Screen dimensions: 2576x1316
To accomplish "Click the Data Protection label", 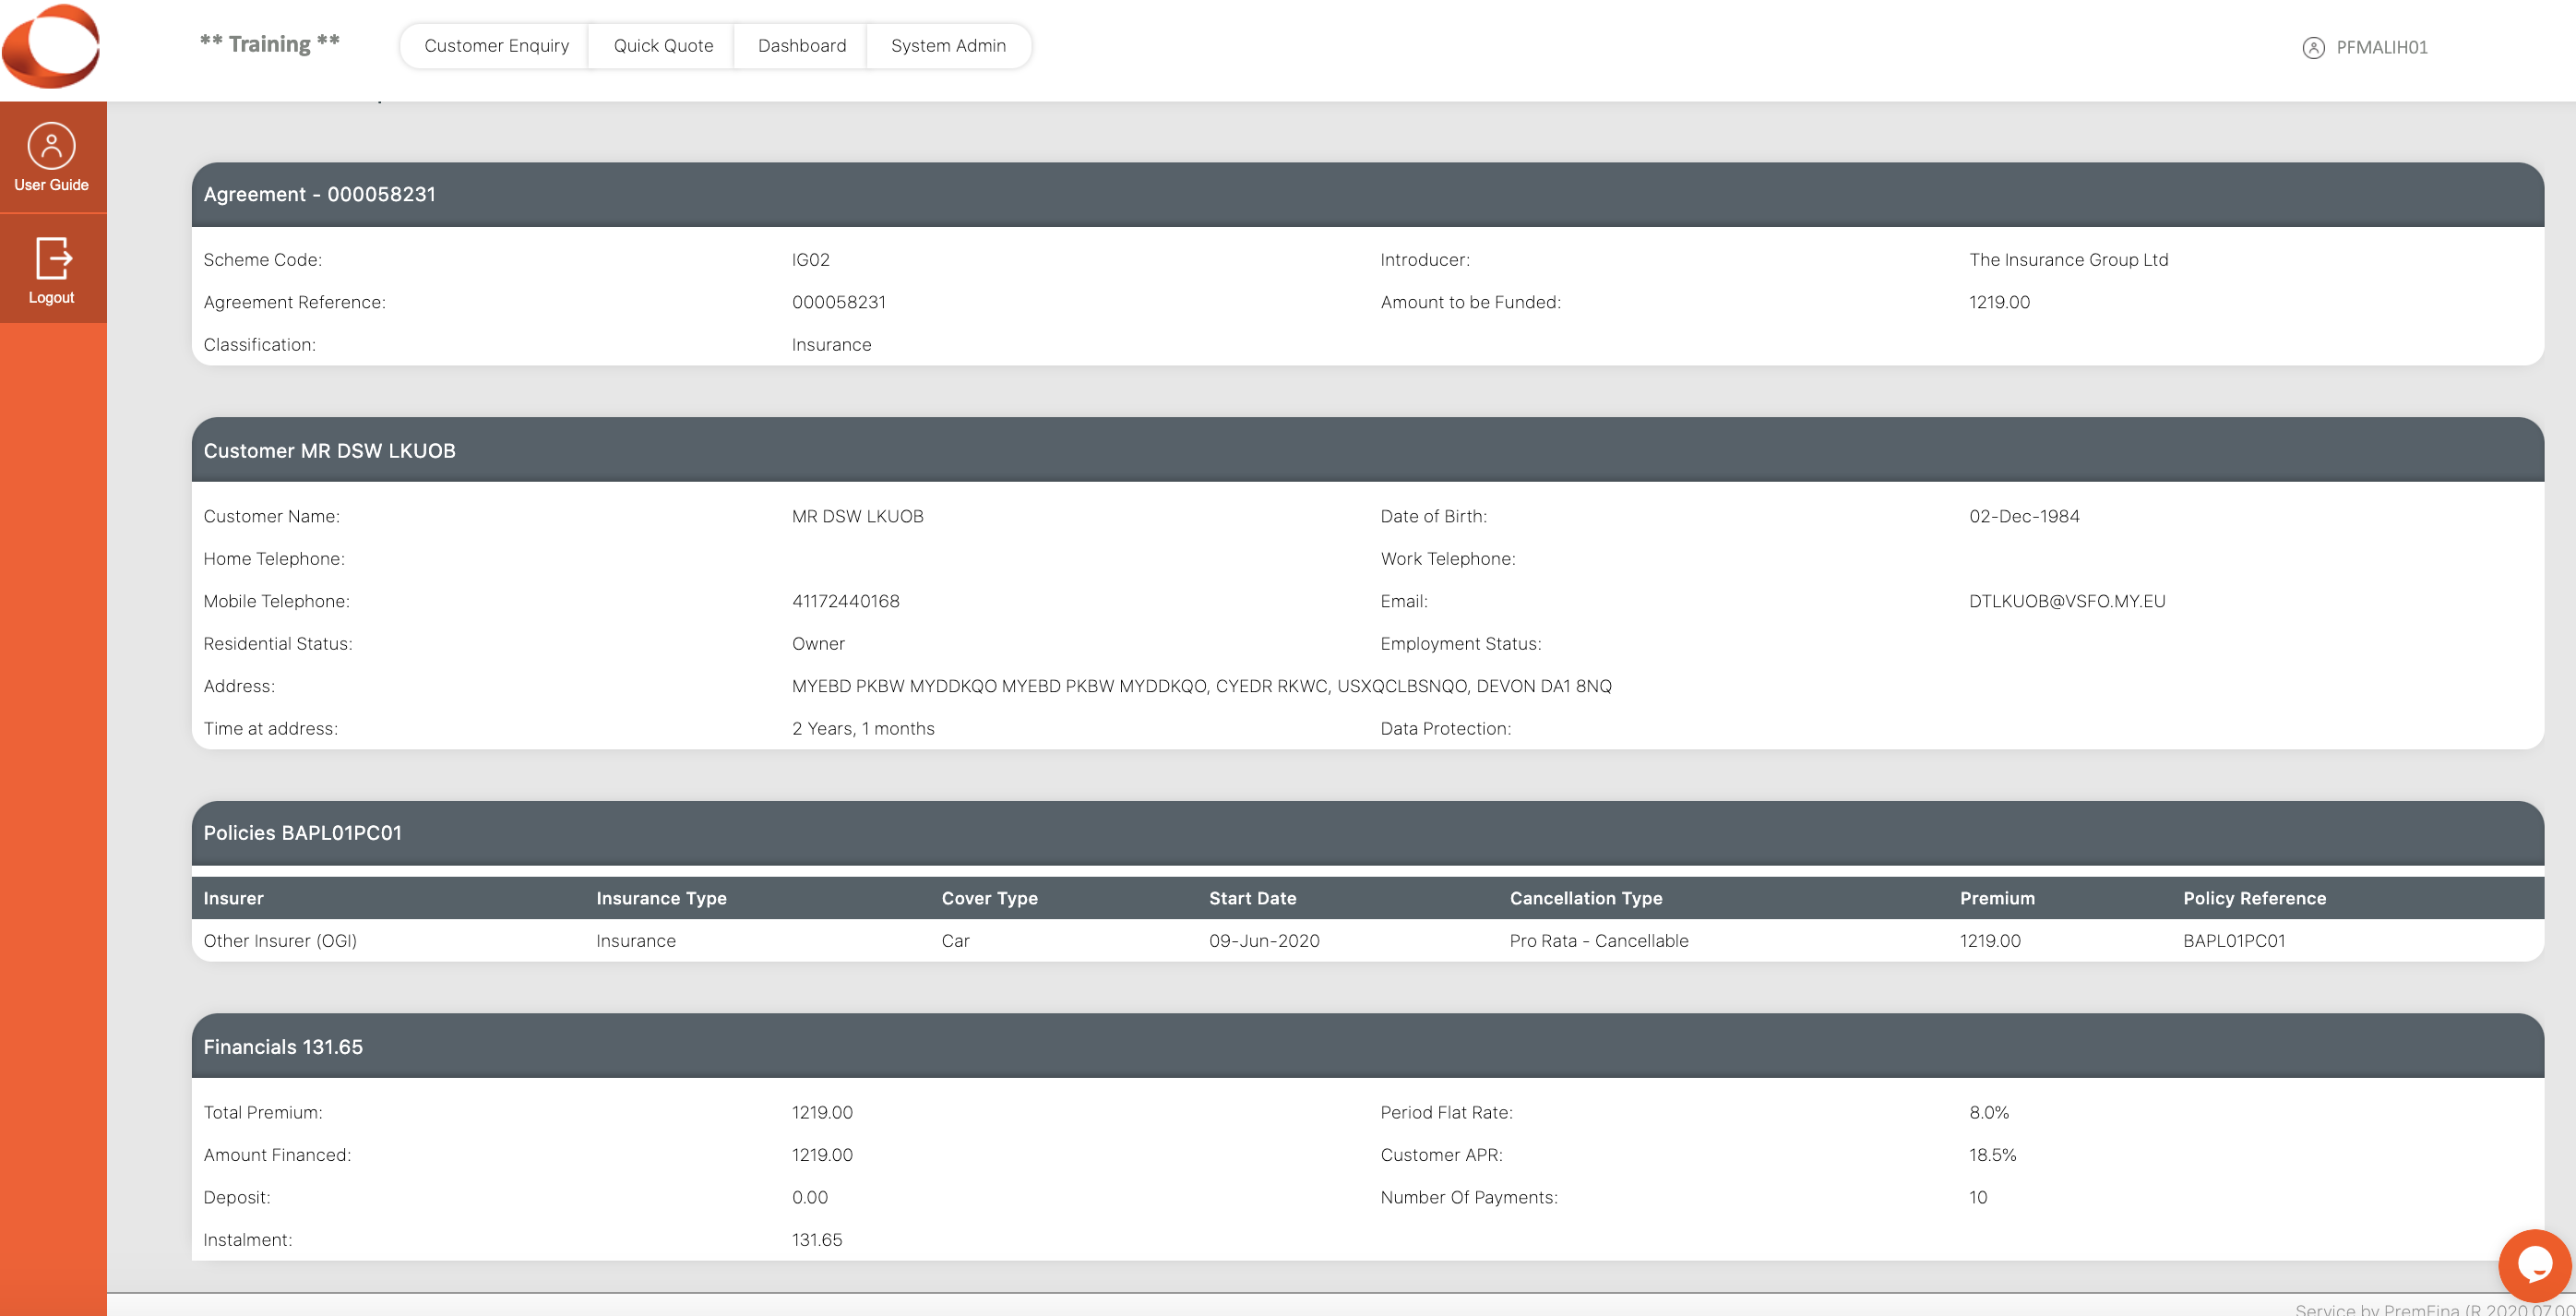I will (1445, 729).
